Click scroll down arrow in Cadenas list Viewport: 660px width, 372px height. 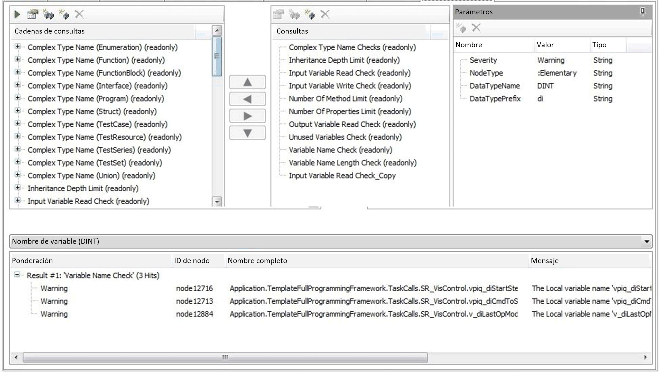coord(217,201)
